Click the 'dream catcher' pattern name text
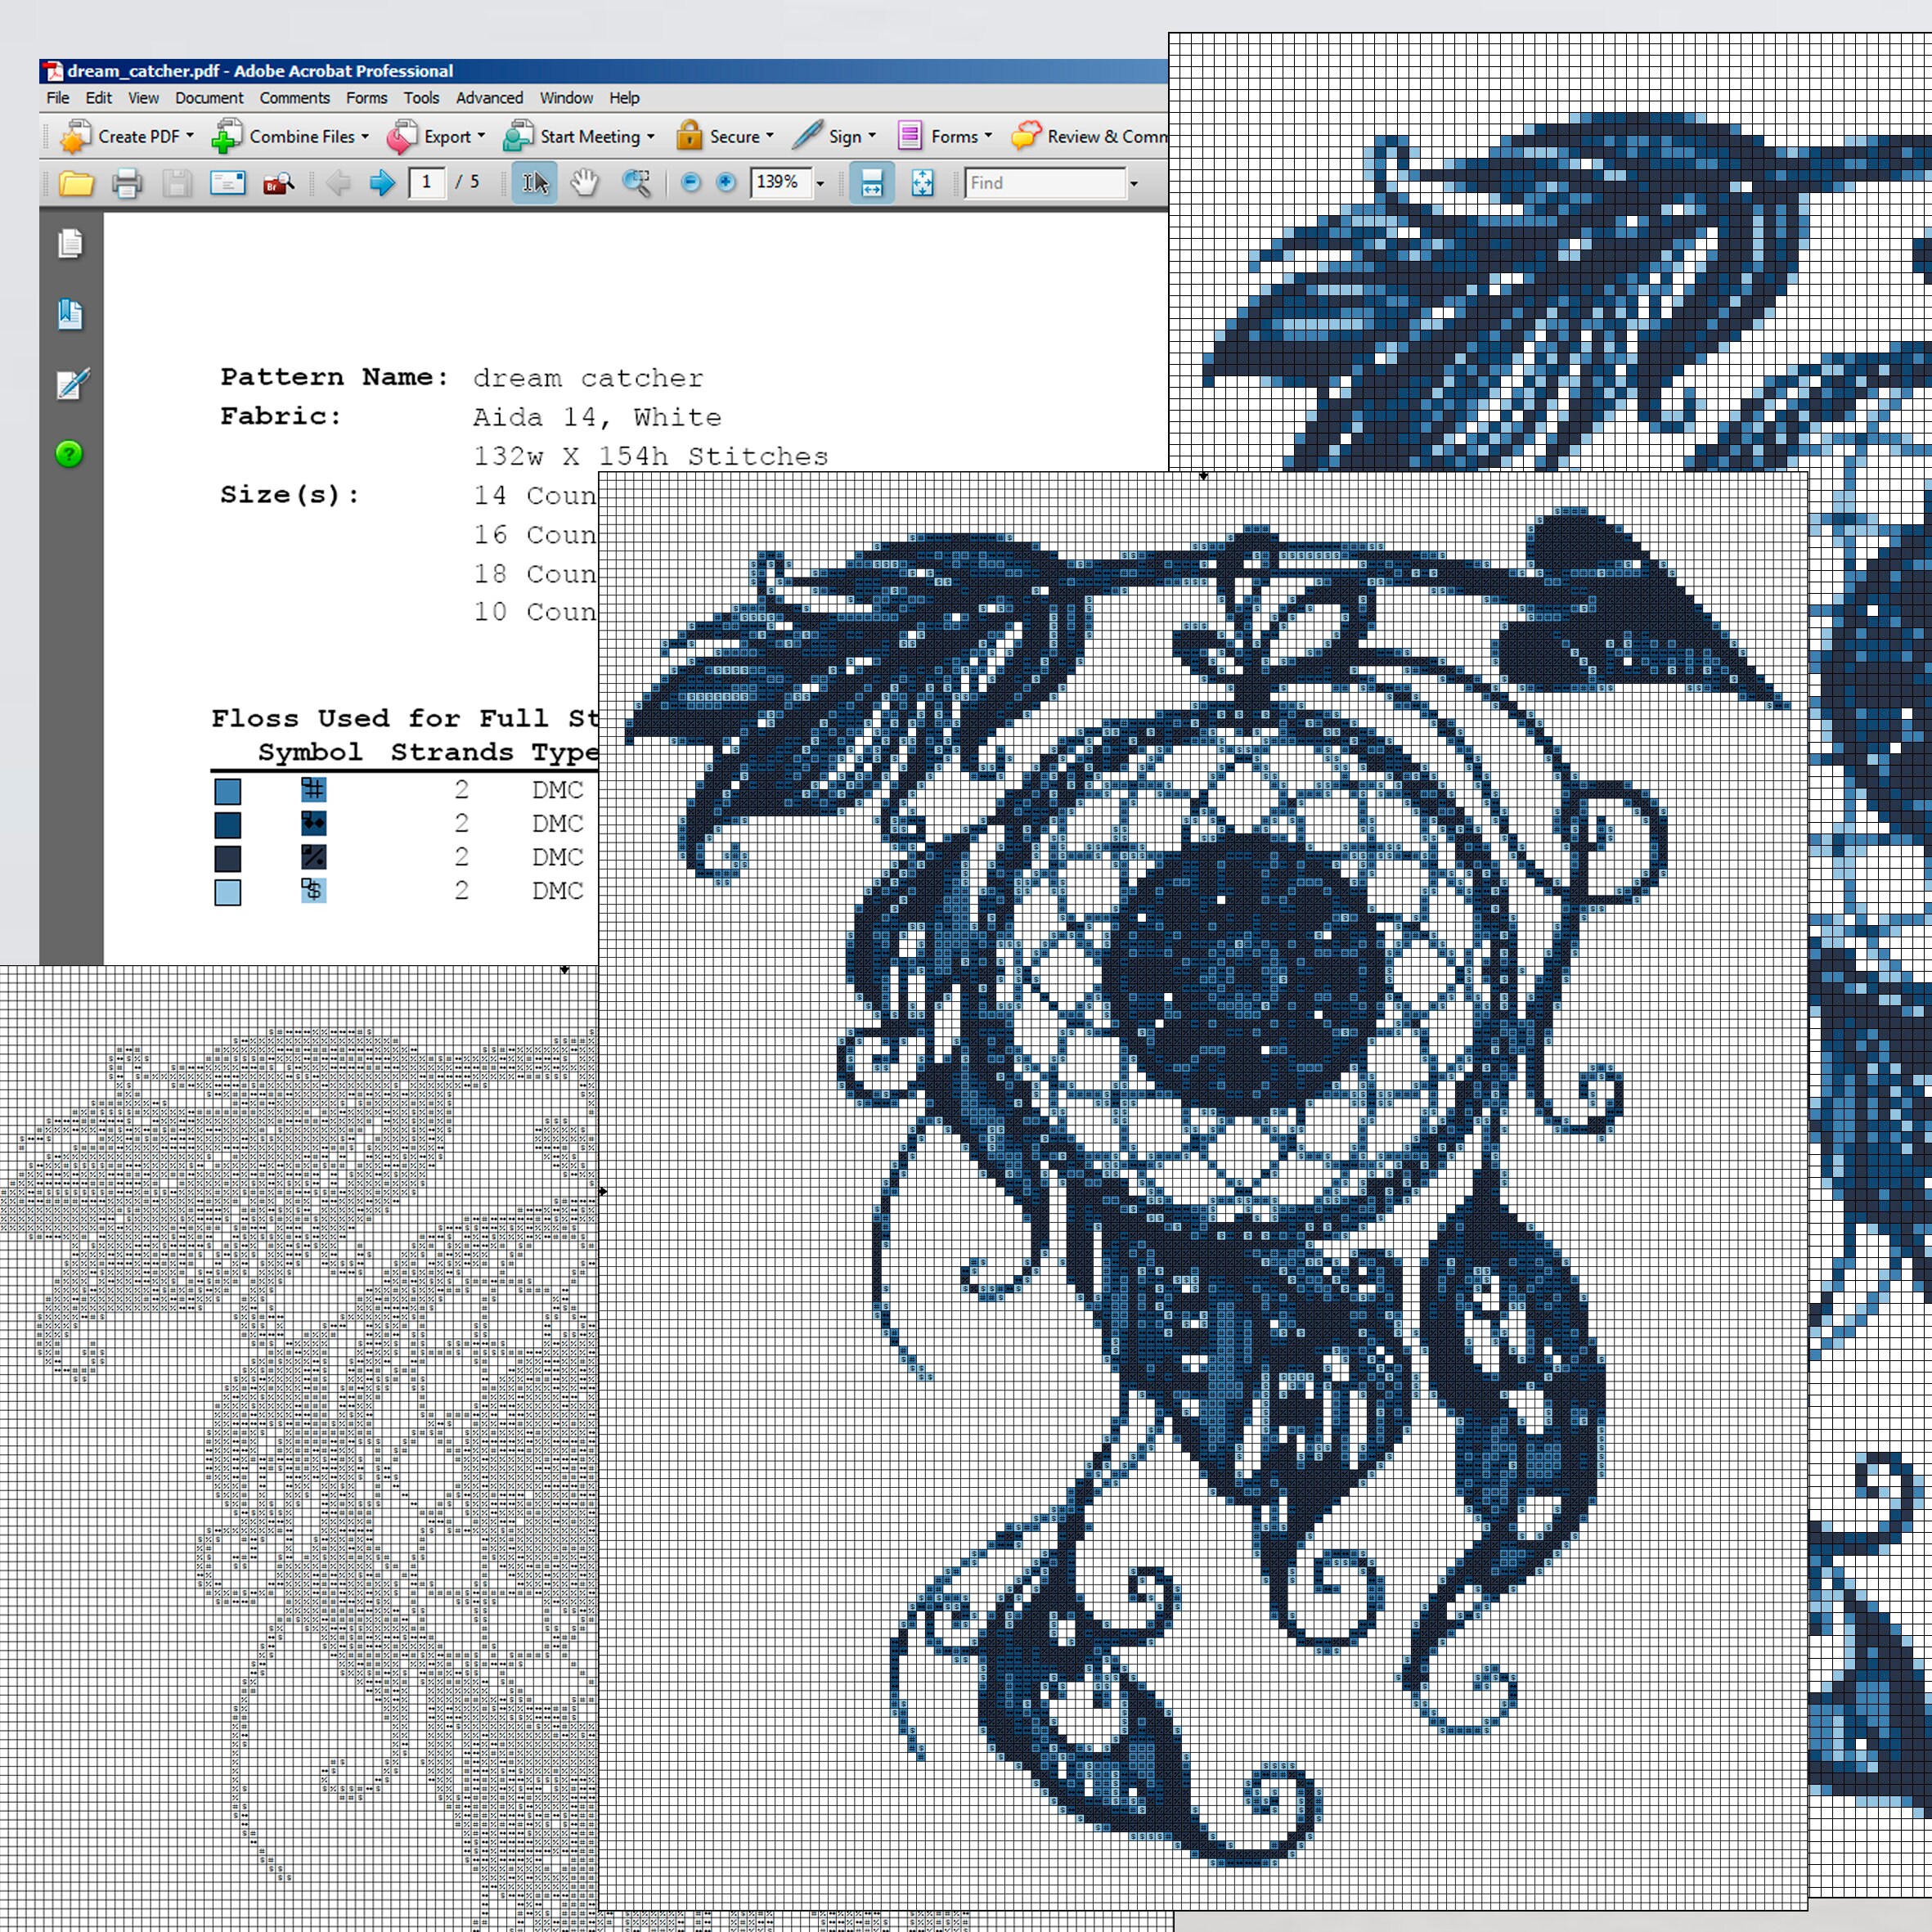1932x1932 pixels. (588, 378)
